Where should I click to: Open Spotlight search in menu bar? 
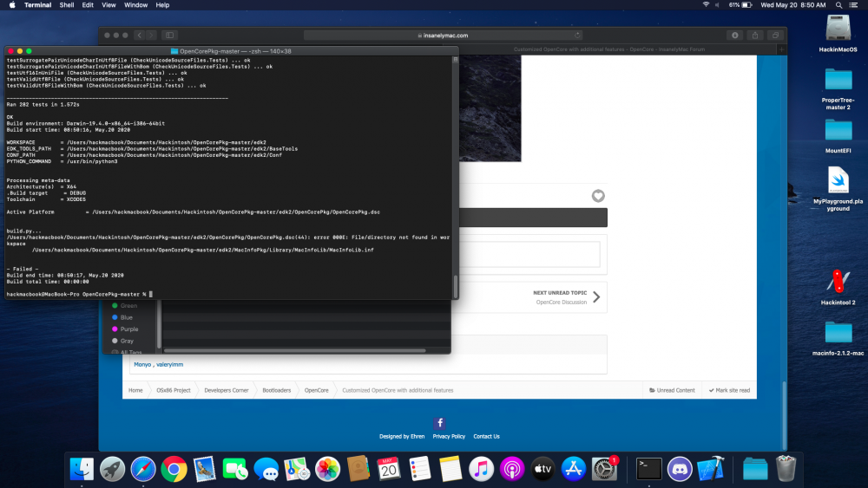tap(838, 5)
